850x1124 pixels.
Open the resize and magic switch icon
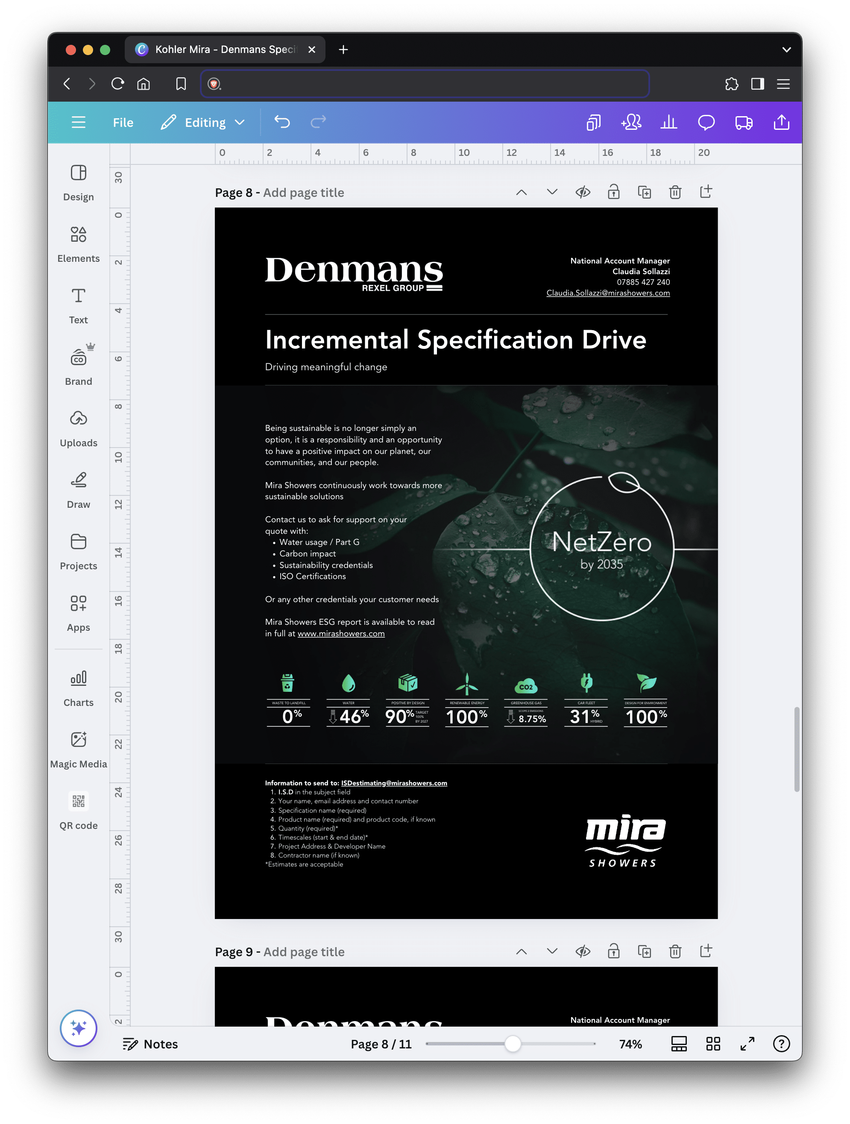pos(593,123)
